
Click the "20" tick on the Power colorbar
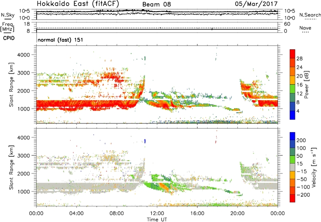click(299, 76)
